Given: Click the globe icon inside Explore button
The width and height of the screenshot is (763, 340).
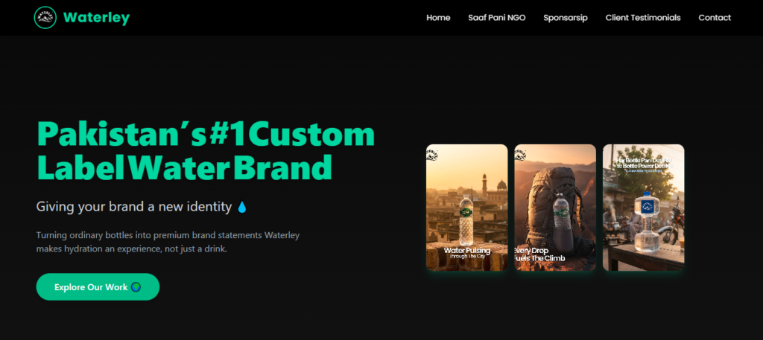Looking at the screenshot, I should click(136, 287).
